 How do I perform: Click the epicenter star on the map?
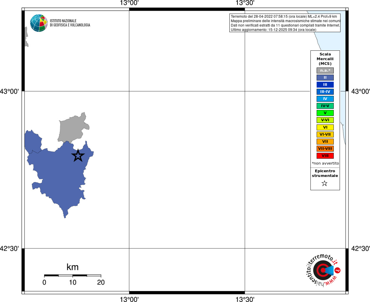tap(78, 155)
